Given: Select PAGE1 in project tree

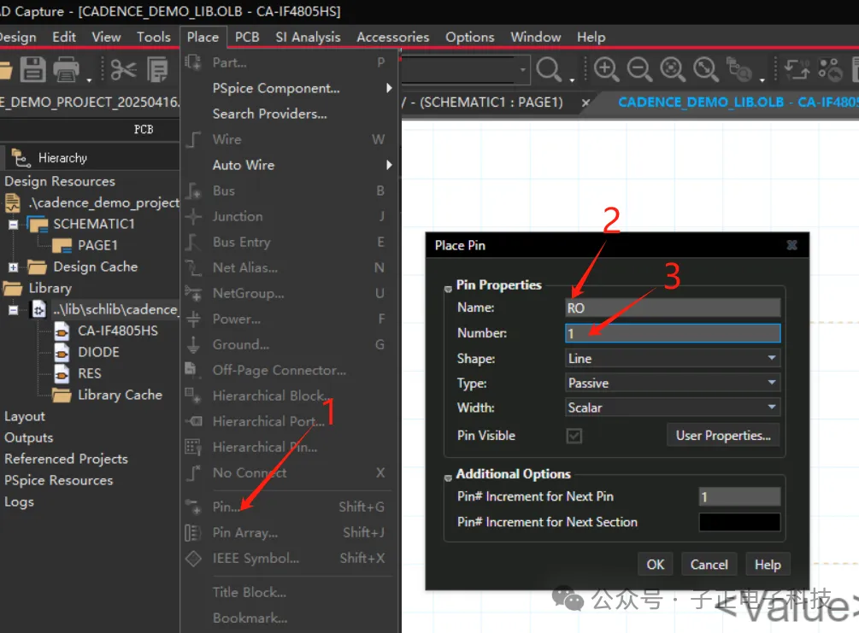Looking at the screenshot, I should 97,245.
